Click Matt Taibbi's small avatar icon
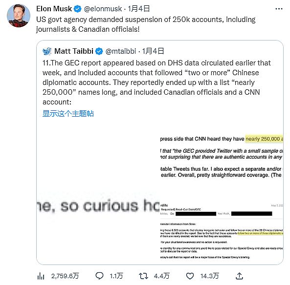Screen dimensions: 290x285 [x=47, y=51]
